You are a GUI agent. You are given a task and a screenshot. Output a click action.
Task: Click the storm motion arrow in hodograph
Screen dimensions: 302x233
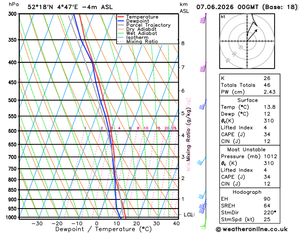pos(252,35)
